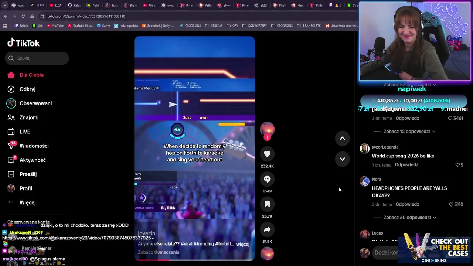The height and width of the screenshot is (266, 473).
Task: Open Twitch bookmark
Action: pyautogui.click(x=21, y=26)
